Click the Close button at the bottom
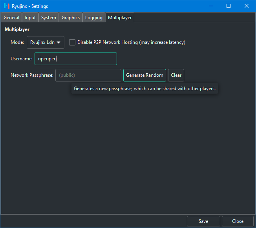 (238, 221)
